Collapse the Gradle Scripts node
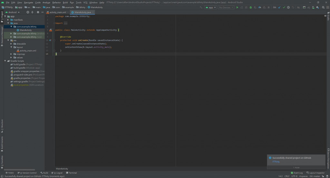The height and width of the screenshot is (178, 330). [5, 61]
